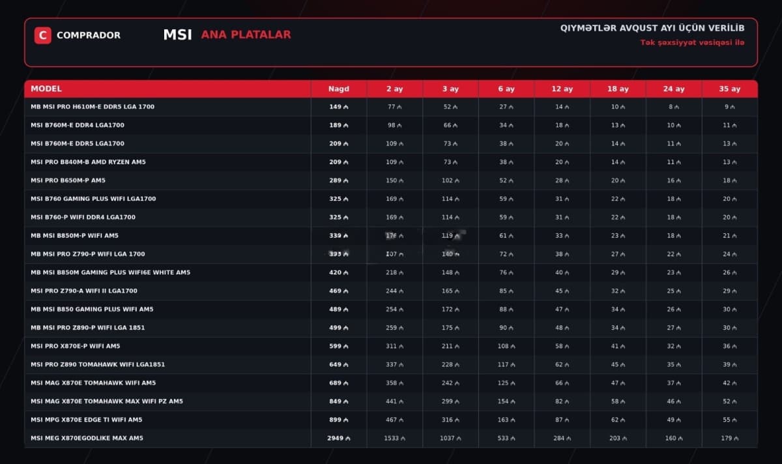This screenshot has width=782, height=464.
Task: Click 6 ay value 125 for MAG X870E TOMAHAWK WIFI AM5
Action: pos(506,383)
